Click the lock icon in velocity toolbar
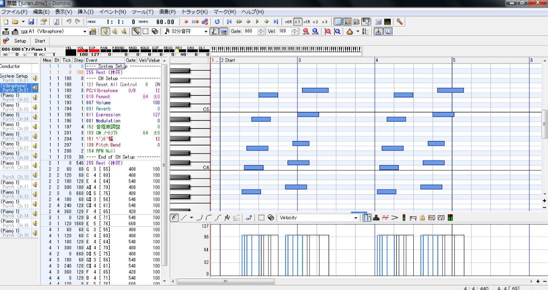 (422, 218)
